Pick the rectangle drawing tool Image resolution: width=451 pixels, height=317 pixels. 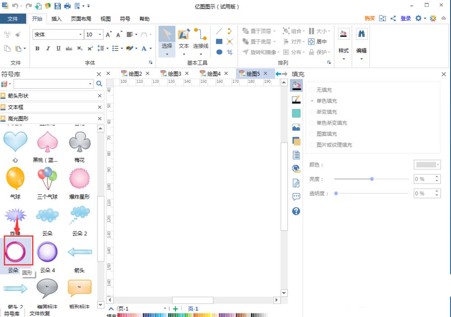tap(219, 41)
